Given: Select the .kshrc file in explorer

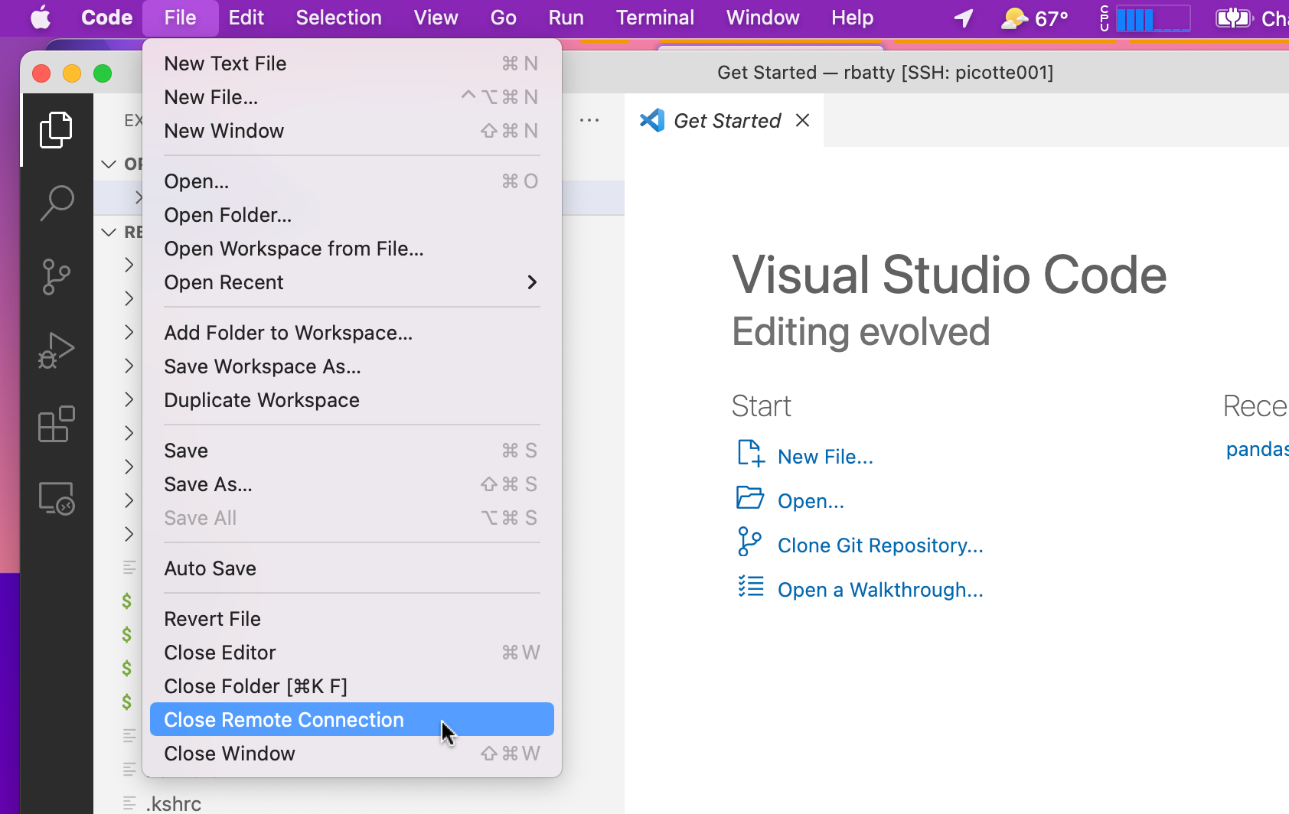Looking at the screenshot, I should click(174, 803).
